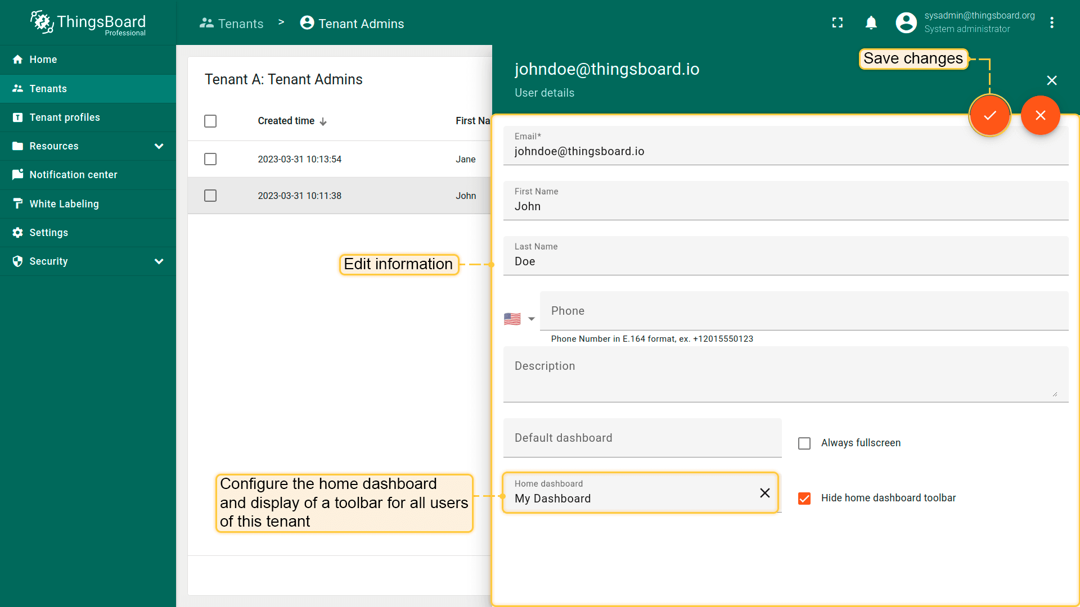Uncheck Hide home dashboard toolbar
Image resolution: width=1080 pixels, height=607 pixels.
(804, 499)
